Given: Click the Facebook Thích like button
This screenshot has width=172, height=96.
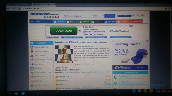Looking at the screenshot, I should coord(120,16).
